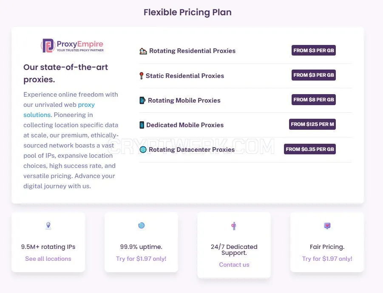Click the ProxyEmpire logo

tap(72, 45)
